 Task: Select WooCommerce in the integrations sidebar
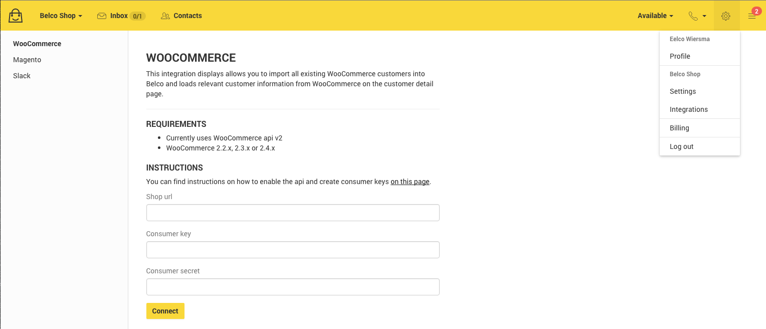37,44
